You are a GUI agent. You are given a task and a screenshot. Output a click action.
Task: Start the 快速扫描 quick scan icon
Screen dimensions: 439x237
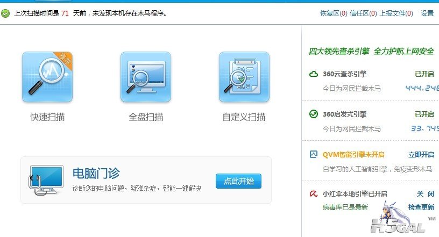[x=47, y=77]
